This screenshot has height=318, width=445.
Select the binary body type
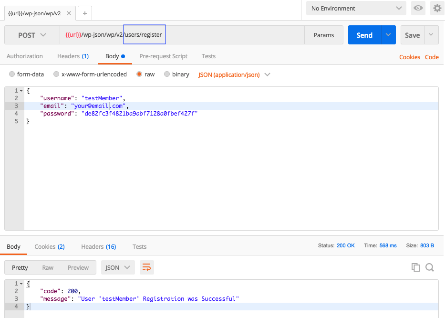167,74
